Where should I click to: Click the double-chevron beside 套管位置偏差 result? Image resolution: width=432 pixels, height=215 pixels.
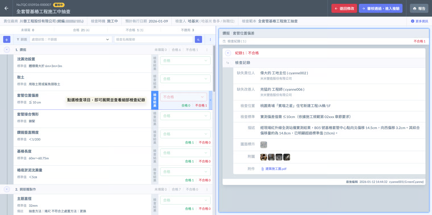tap(211, 100)
